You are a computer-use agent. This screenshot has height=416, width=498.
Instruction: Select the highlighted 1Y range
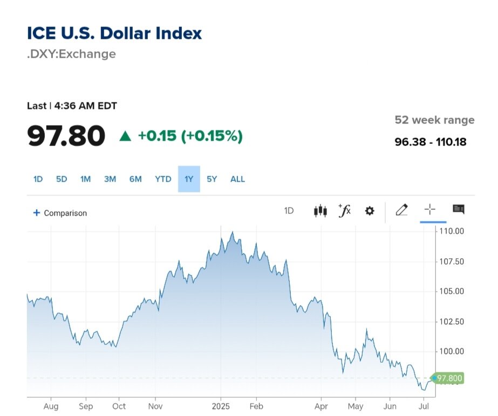click(189, 179)
